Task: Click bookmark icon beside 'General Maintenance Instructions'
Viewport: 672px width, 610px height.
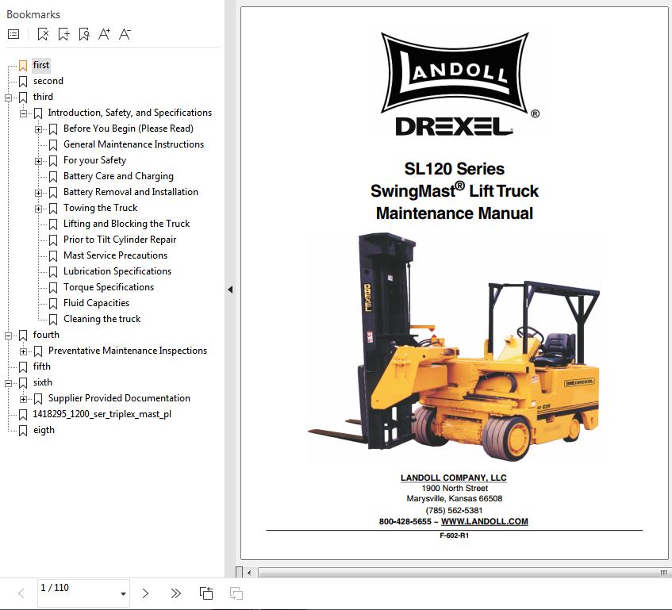Action: click(53, 145)
